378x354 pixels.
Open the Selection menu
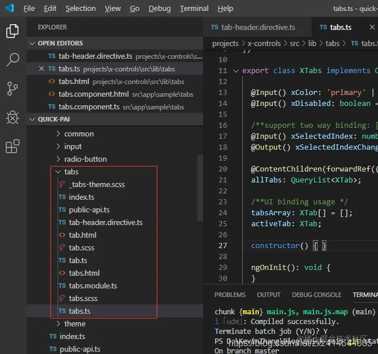coord(81,9)
